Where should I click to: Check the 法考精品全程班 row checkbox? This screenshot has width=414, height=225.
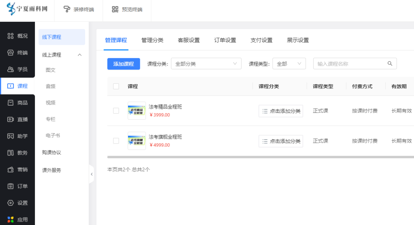116,111
